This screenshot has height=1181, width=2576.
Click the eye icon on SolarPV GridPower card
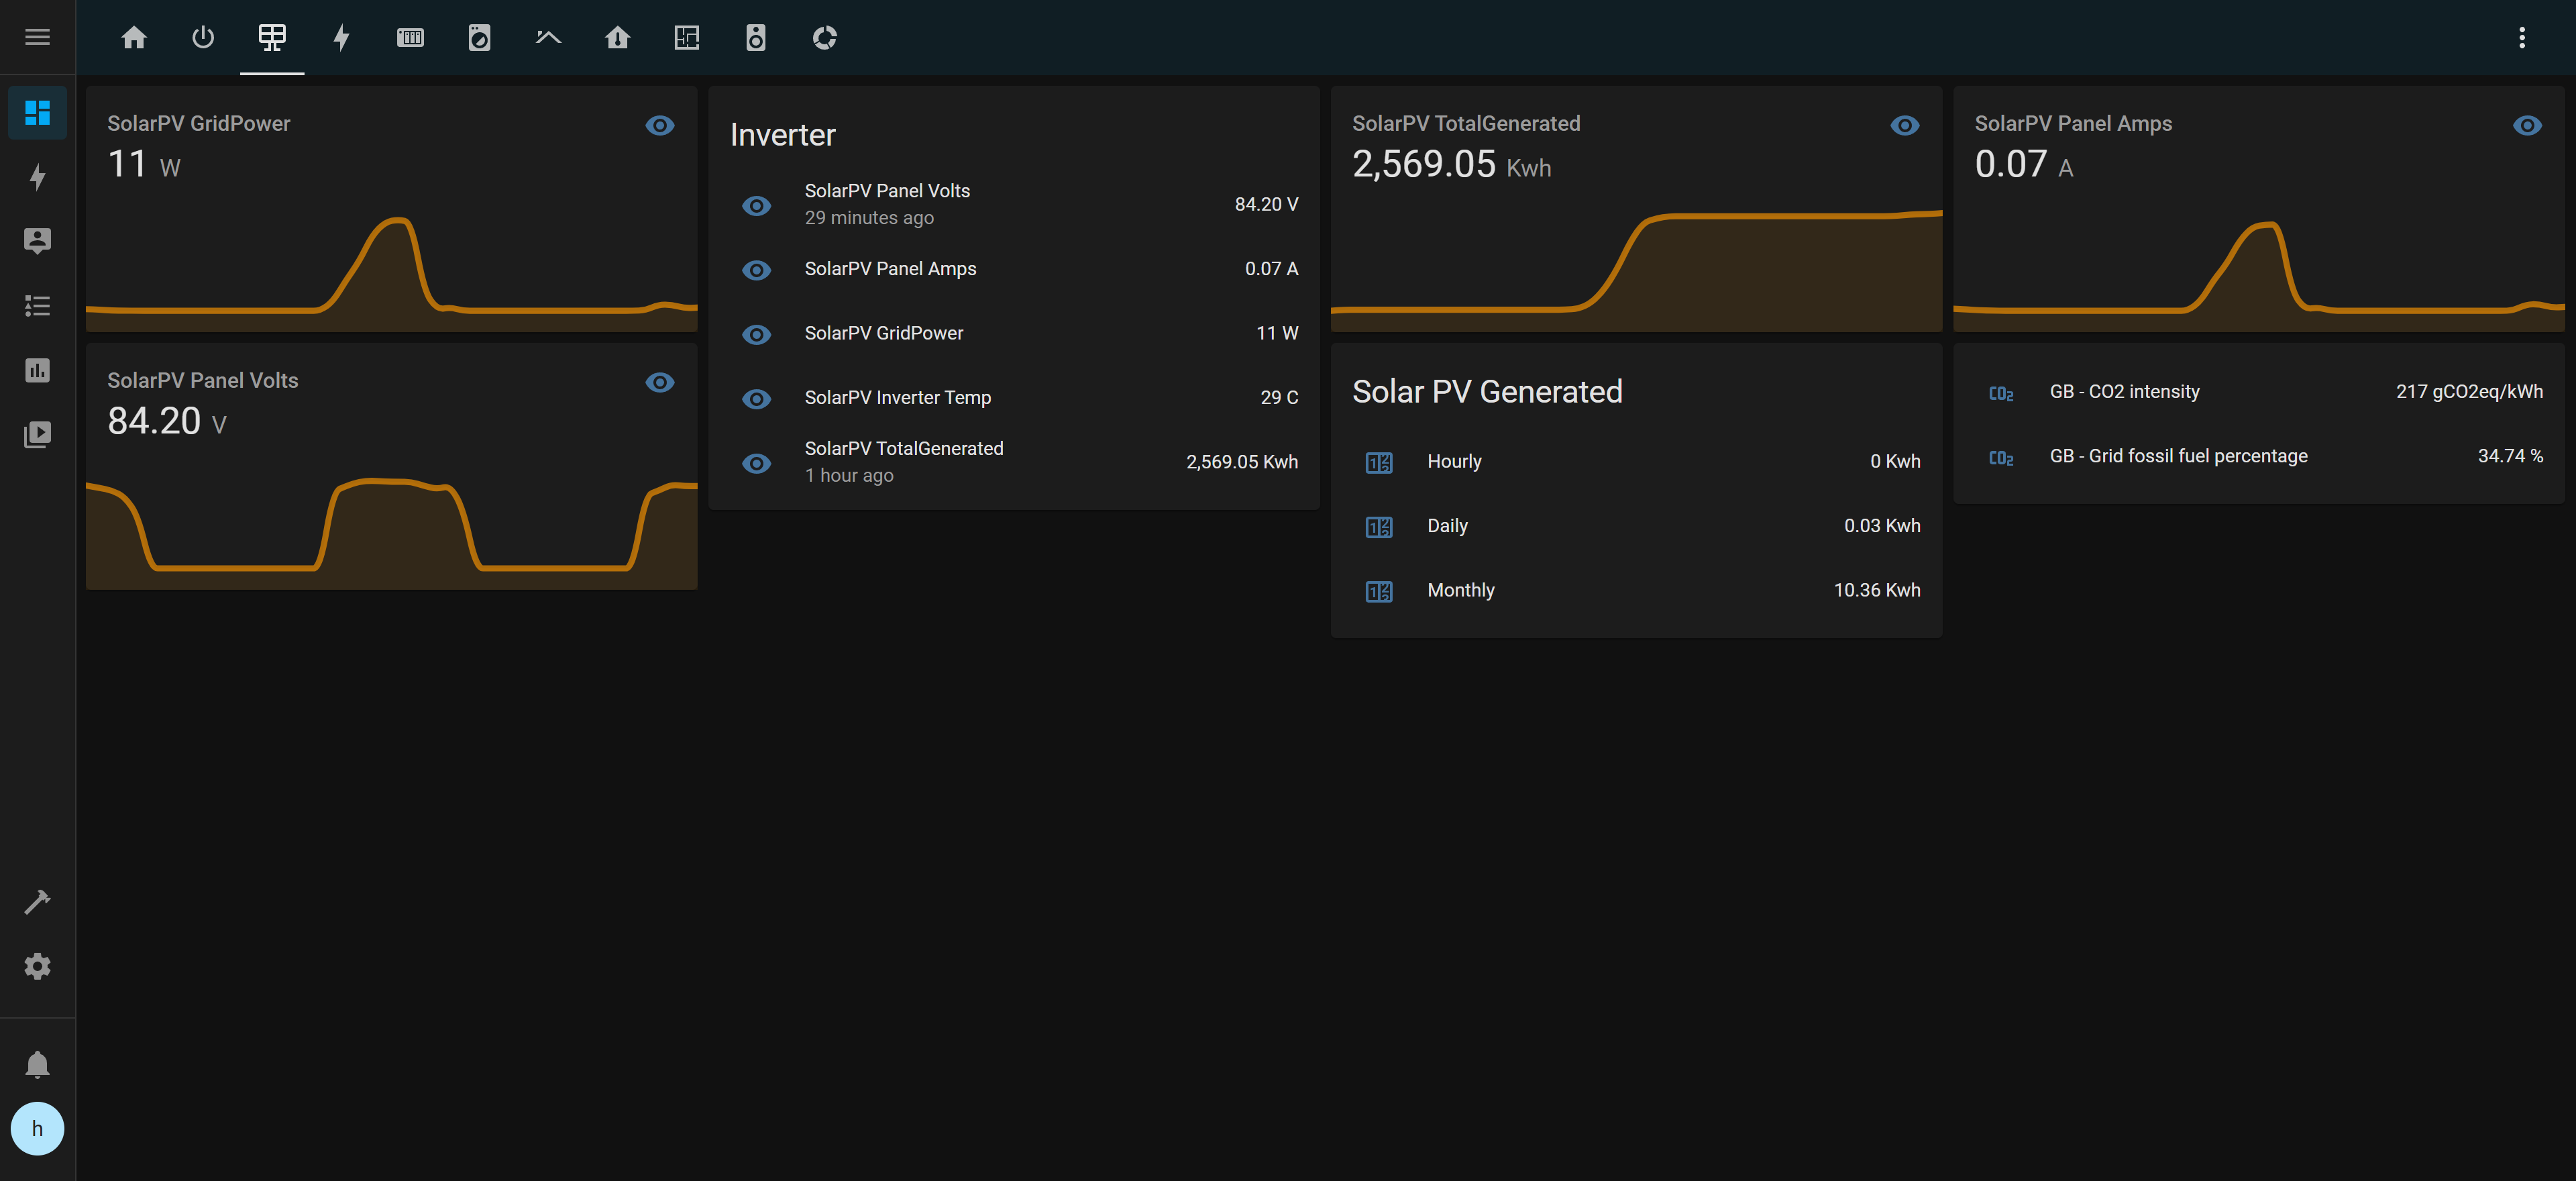tap(659, 125)
